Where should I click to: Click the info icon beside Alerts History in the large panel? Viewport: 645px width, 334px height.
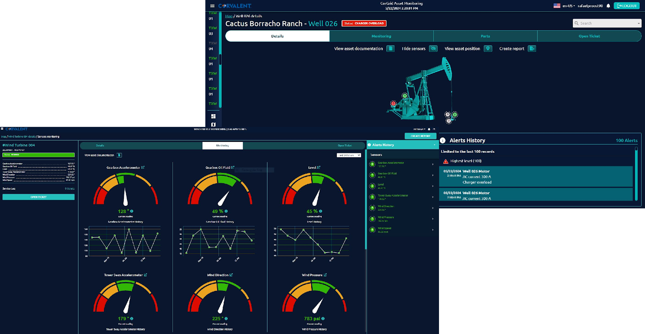coord(443,140)
